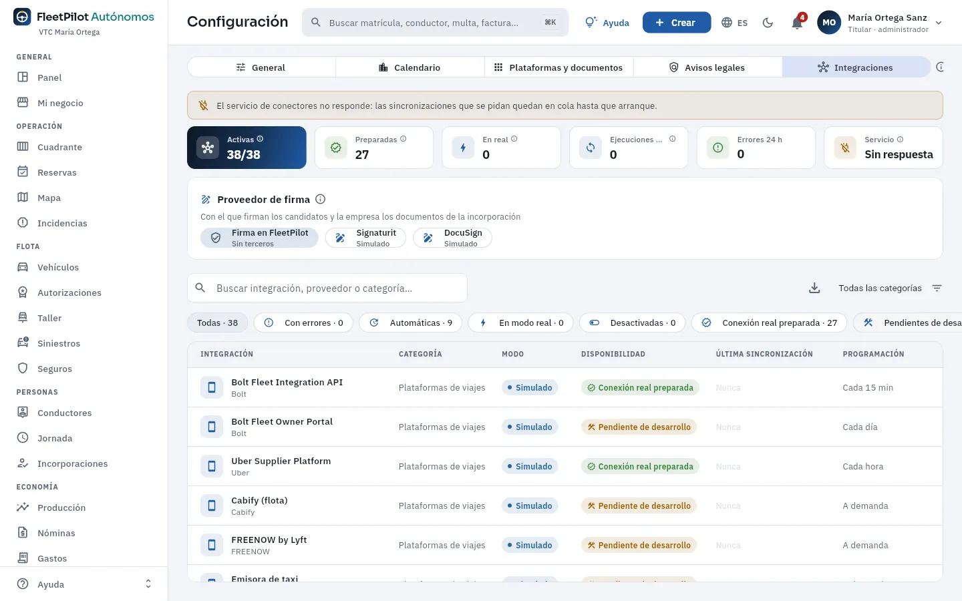Open info icon next to Proveedor de firma

tap(320, 199)
